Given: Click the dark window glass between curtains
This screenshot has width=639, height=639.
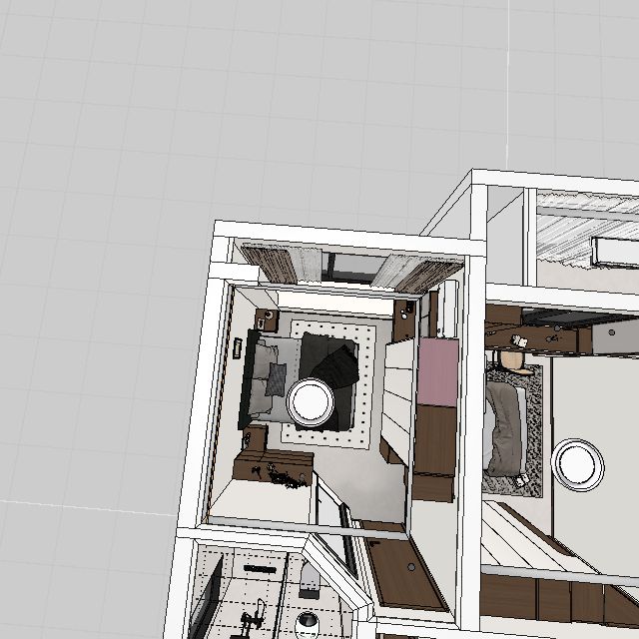Looking at the screenshot, I should (x=353, y=268).
